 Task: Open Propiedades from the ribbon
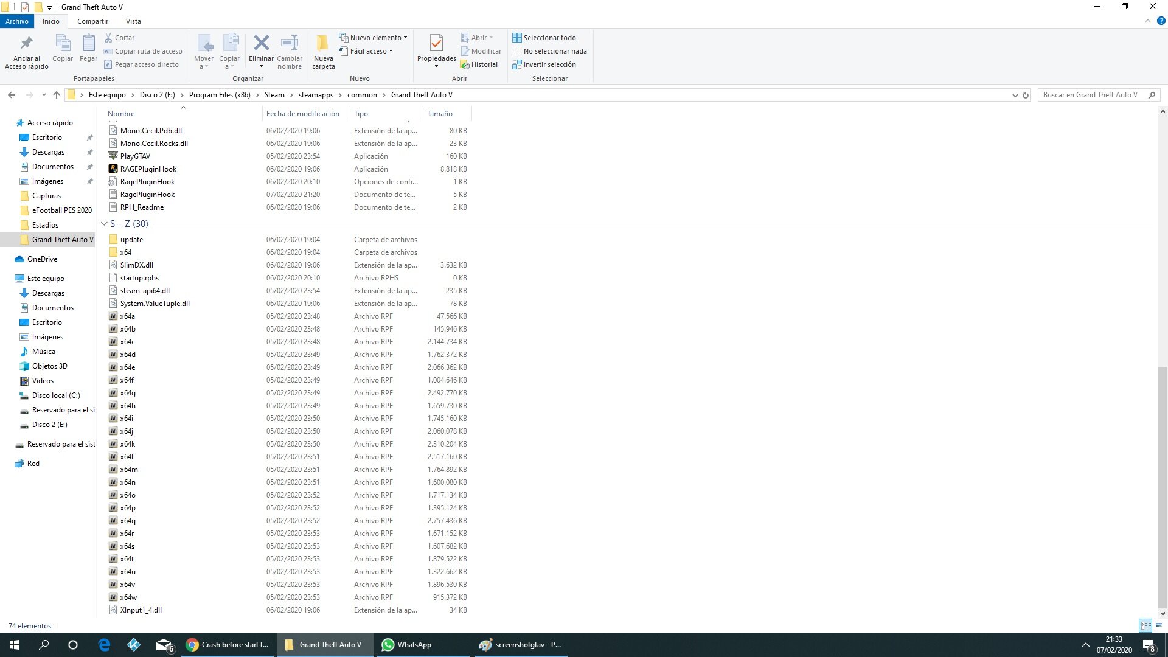click(x=436, y=43)
